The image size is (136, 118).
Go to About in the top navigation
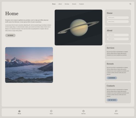point(60,4)
